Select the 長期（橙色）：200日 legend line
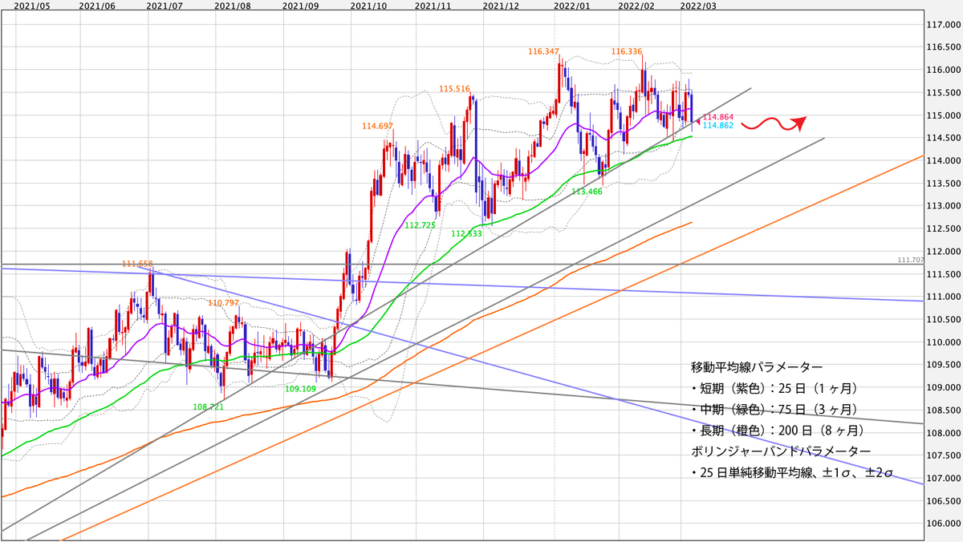 777,431
